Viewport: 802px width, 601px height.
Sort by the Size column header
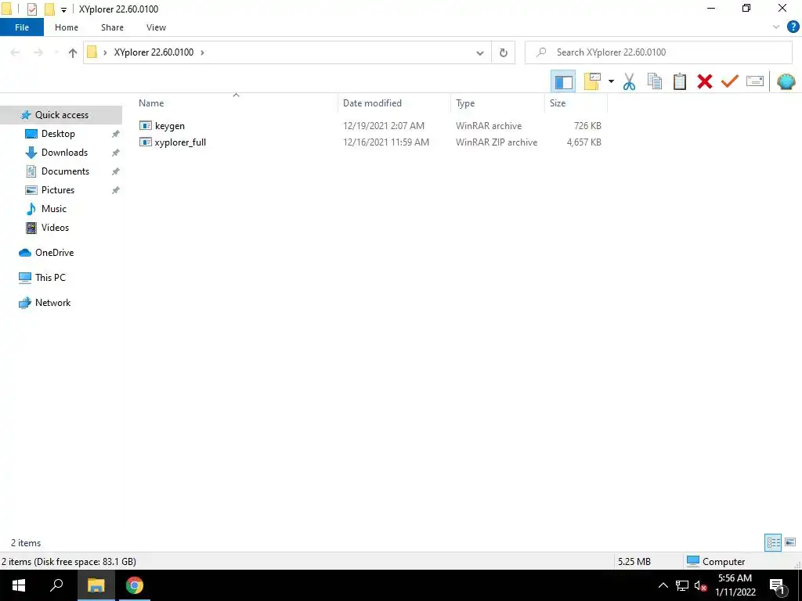tap(558, 103)
